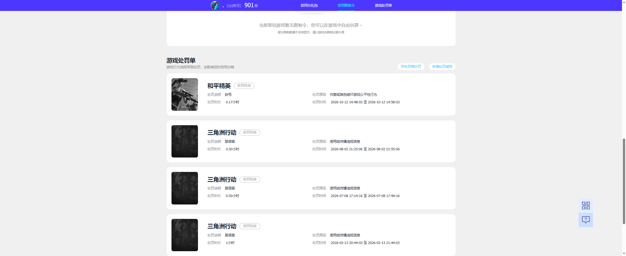This screenshot has width=626, height=256.
Task: Click 处罚结束 badge on 2026-02-13 record
Action: coord(250,226)
